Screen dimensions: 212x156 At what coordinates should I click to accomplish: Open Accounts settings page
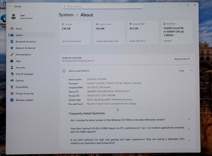pyautogui.click(x=31, y=67)
